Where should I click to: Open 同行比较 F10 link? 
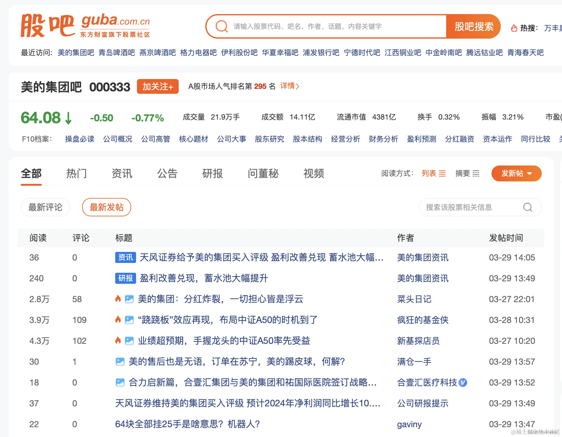pyautogui.click(x=536, y=139)
